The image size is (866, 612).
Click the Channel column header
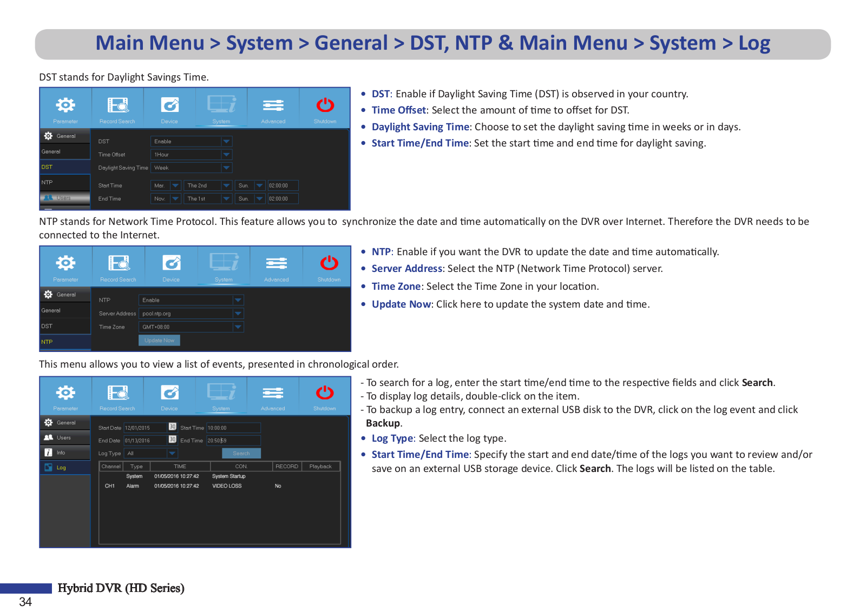[x=111, y=466]
